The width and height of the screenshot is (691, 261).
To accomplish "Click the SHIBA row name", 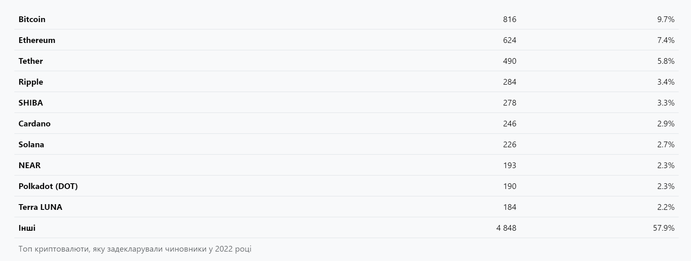I will (31, 103).
